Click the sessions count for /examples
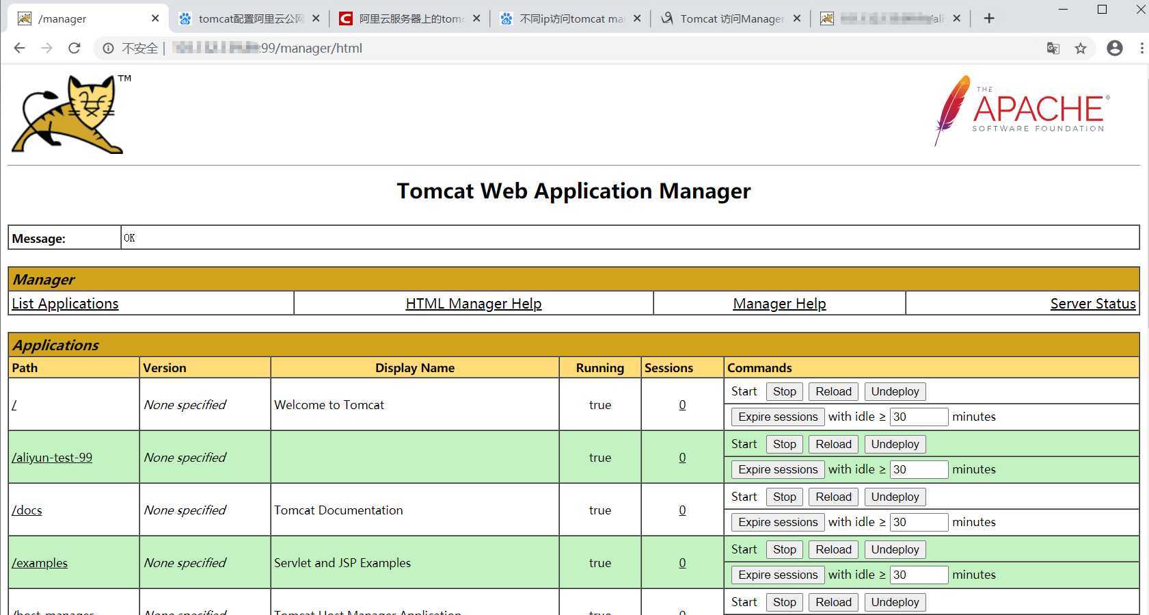 click(682, 563)
